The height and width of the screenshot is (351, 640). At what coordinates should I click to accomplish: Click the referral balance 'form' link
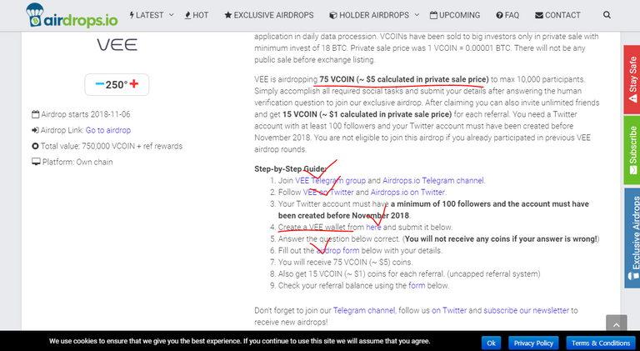(x=417, y=286)
